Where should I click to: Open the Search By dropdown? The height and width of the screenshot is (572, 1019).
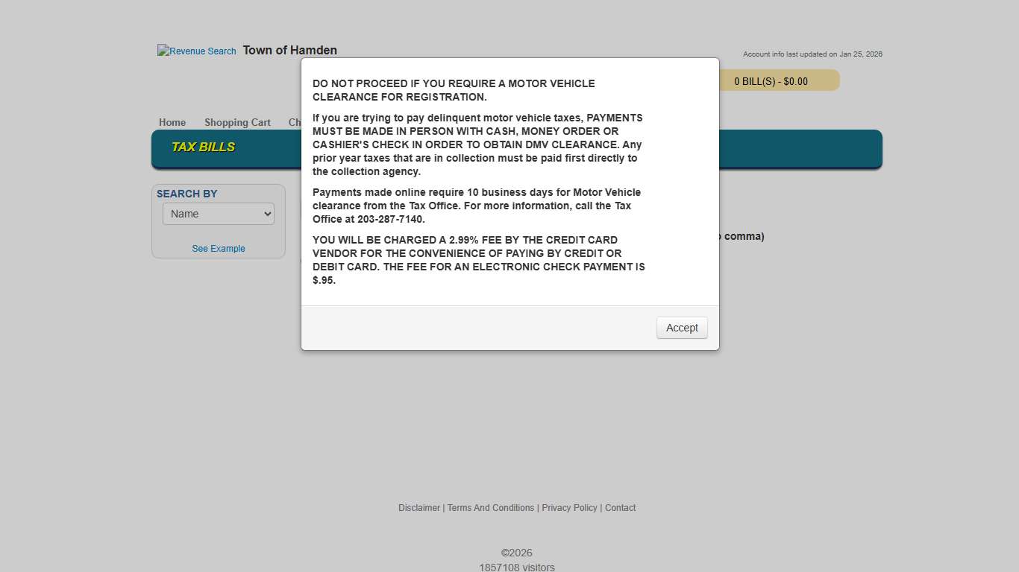(x=218, y=214)
